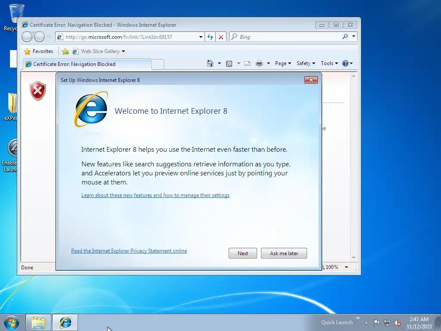
Task: Open the Page menu
Action: pyautogui.click(x=283, y=63)
